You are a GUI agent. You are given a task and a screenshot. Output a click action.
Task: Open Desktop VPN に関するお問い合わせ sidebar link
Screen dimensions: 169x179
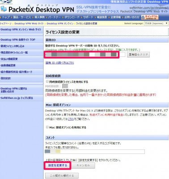pyautogui.click(x=14, y=90)
